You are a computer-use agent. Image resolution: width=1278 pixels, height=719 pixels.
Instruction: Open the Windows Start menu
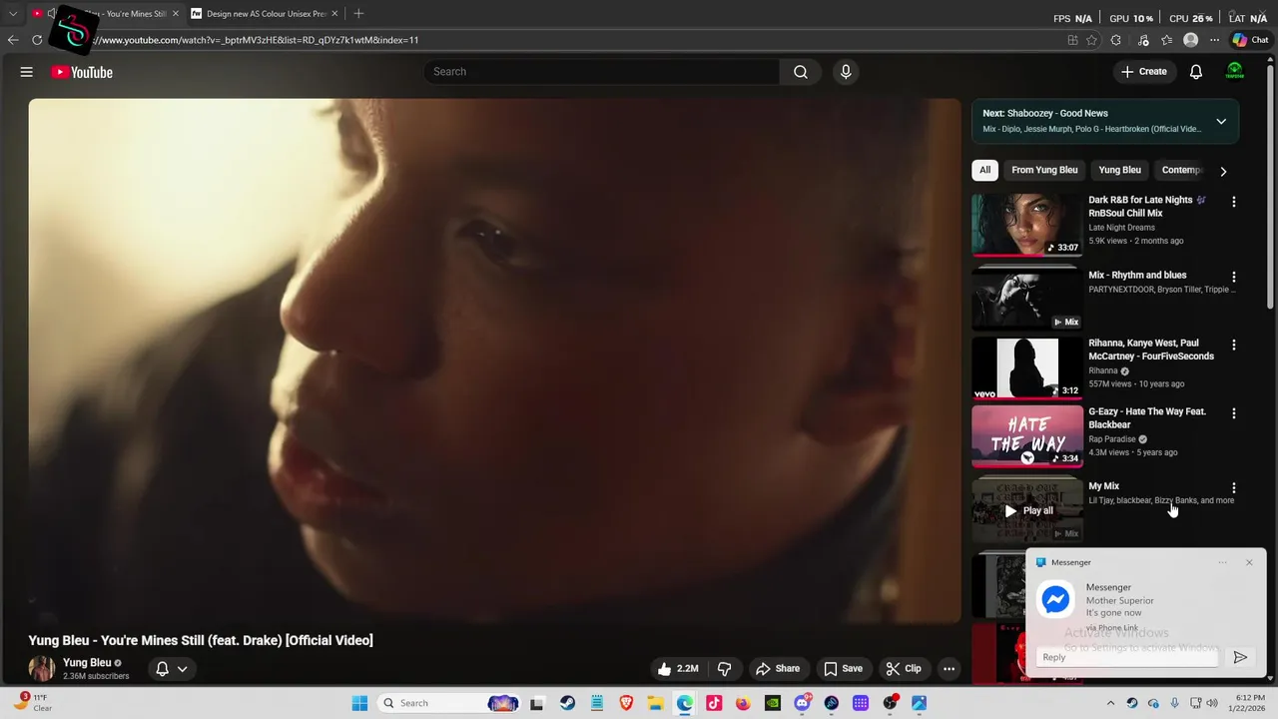359,703
